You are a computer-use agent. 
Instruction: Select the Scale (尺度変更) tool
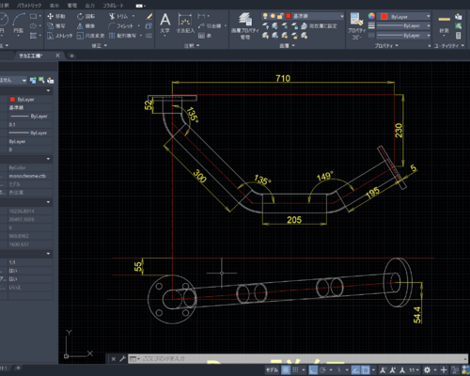(x=90, y=36)
